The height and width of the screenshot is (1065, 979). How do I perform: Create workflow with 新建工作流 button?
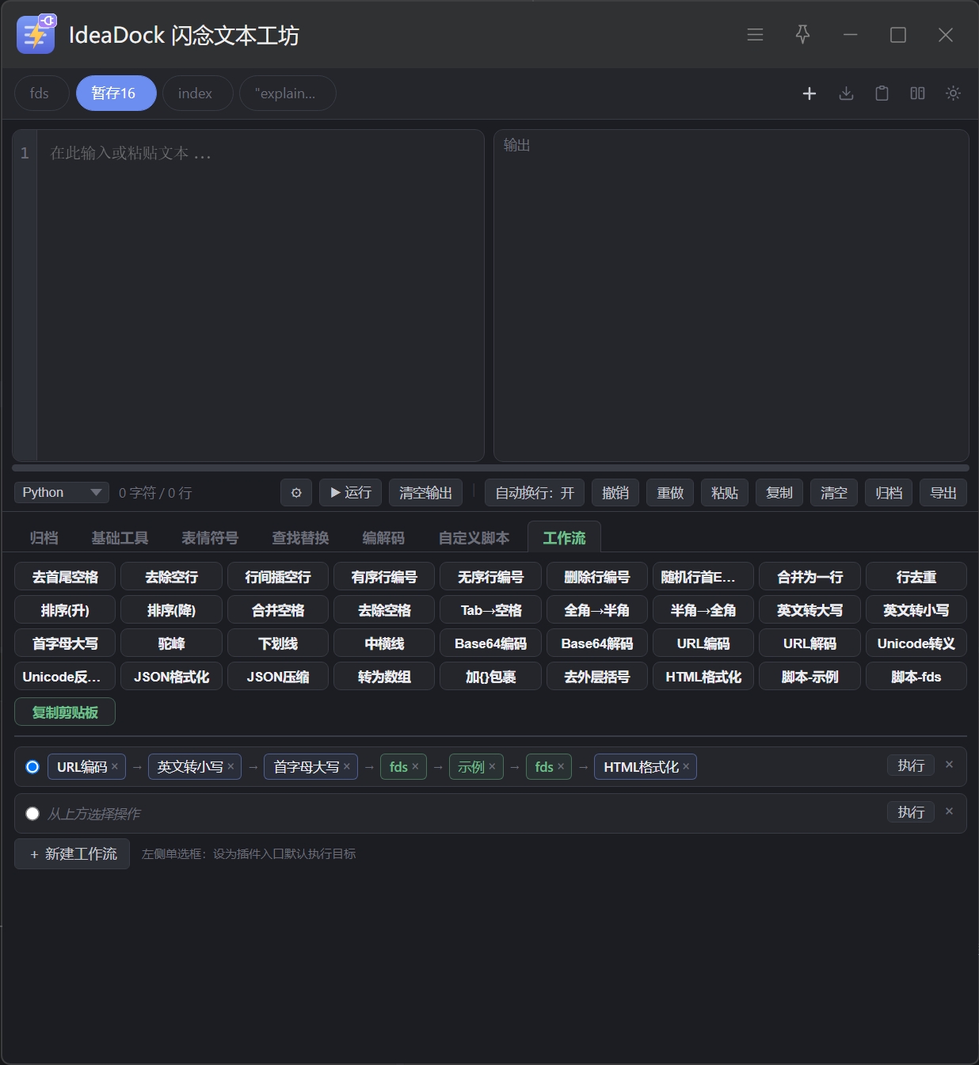[x=72, y=854]
